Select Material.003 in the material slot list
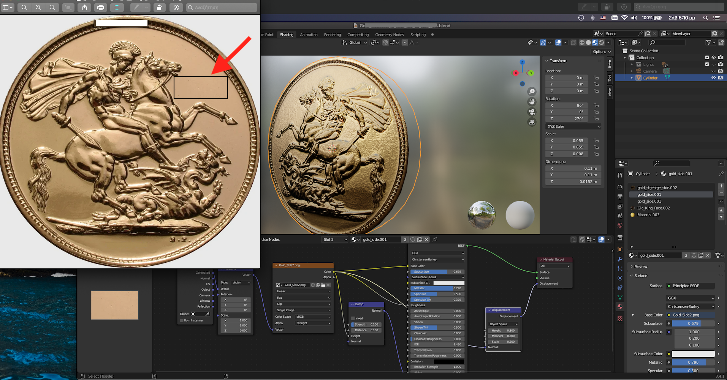The image size is (727, 380). click(648, 215)
